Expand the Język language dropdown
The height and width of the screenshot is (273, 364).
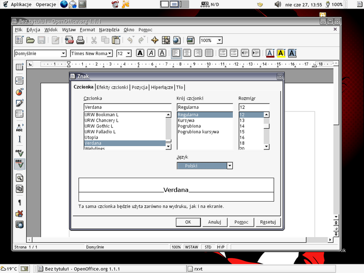point(229,166)
